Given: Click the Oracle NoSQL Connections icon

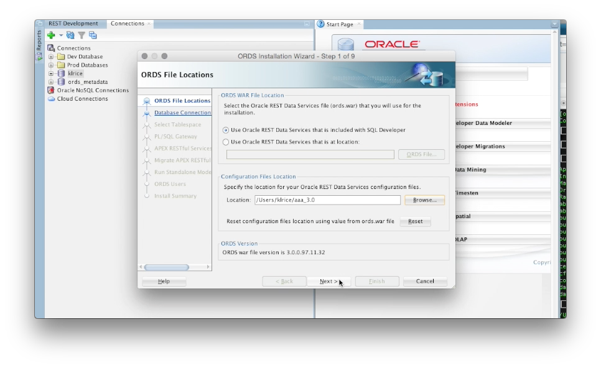Looking at the screenshot, I should [51, 90].
